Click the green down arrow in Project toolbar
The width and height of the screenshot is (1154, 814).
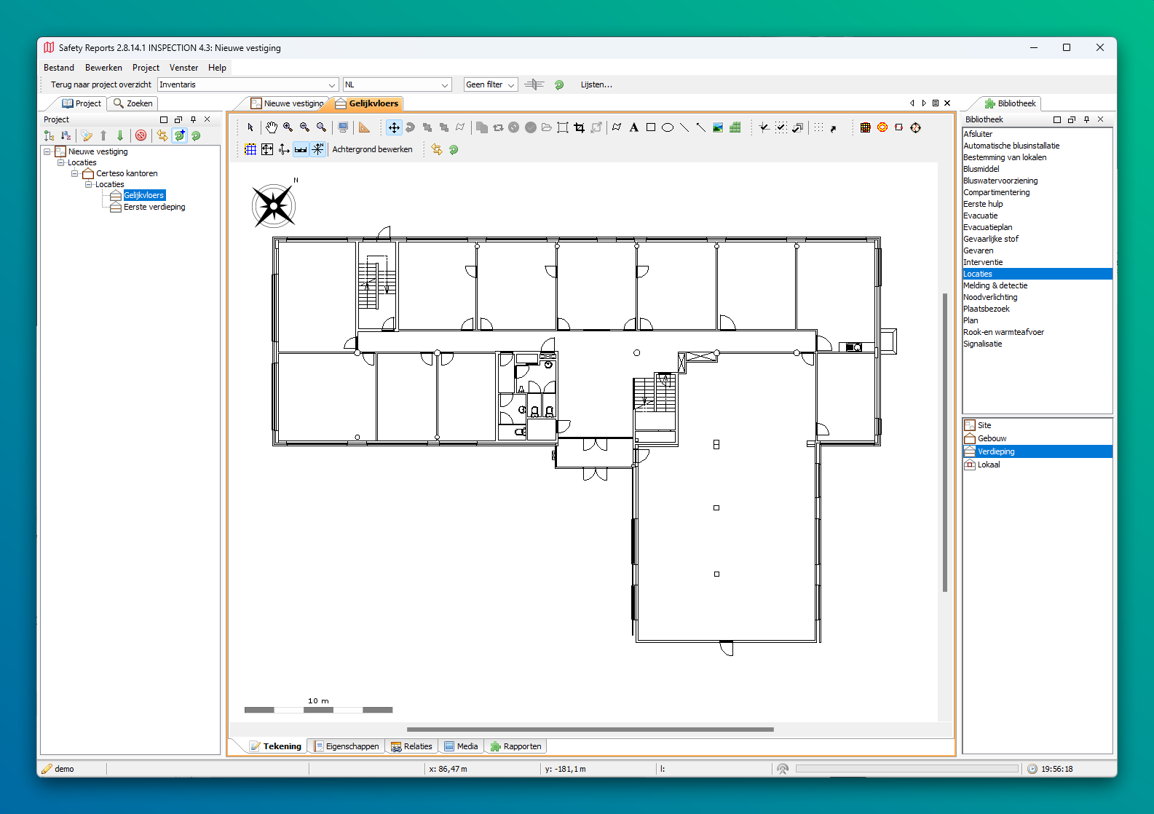click(120, 135)
